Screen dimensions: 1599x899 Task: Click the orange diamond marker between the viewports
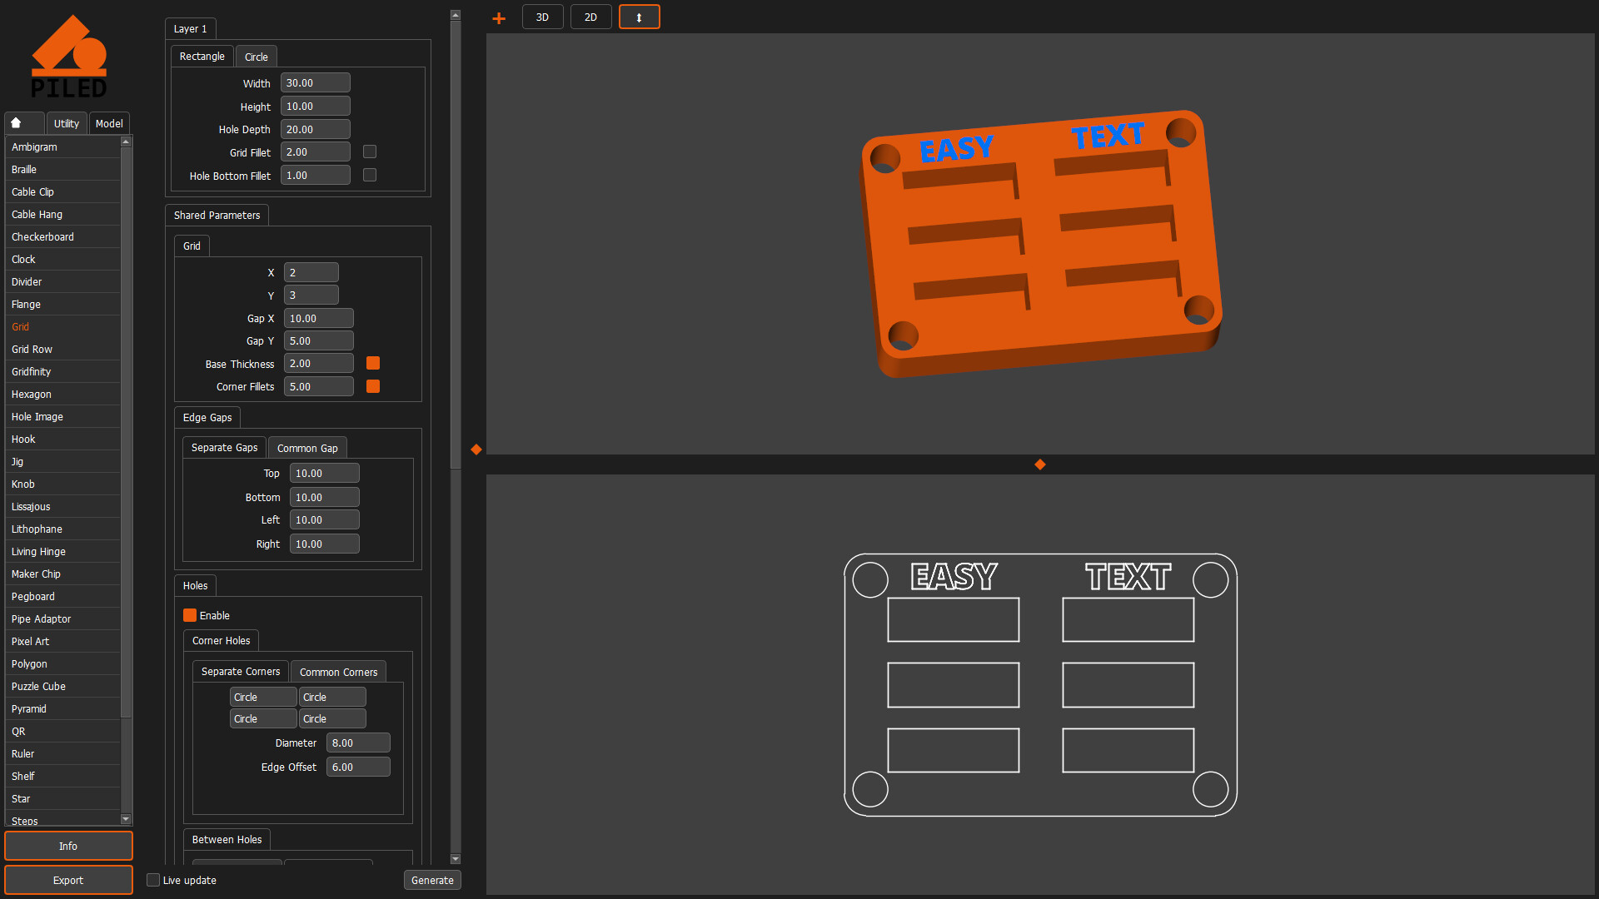1039,464
